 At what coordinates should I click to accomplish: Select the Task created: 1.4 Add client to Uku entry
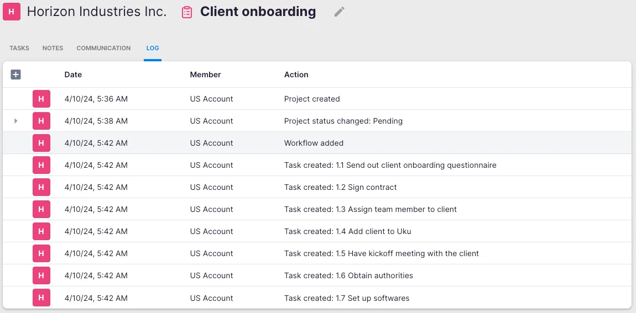tap(347, 231)
